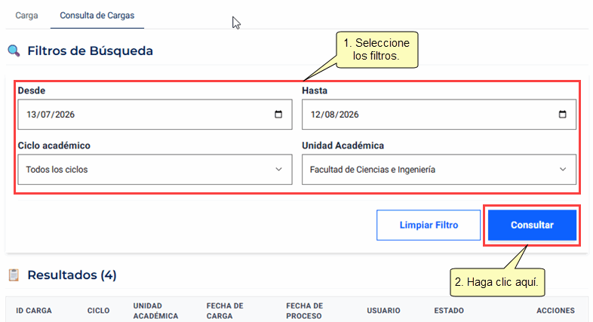This screenshot has height=322, width=593.
Task: Click the clipboard icon beside Resultados
Action: click(14, 274)
